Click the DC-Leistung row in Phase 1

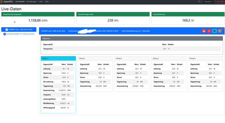pos(58,82)
